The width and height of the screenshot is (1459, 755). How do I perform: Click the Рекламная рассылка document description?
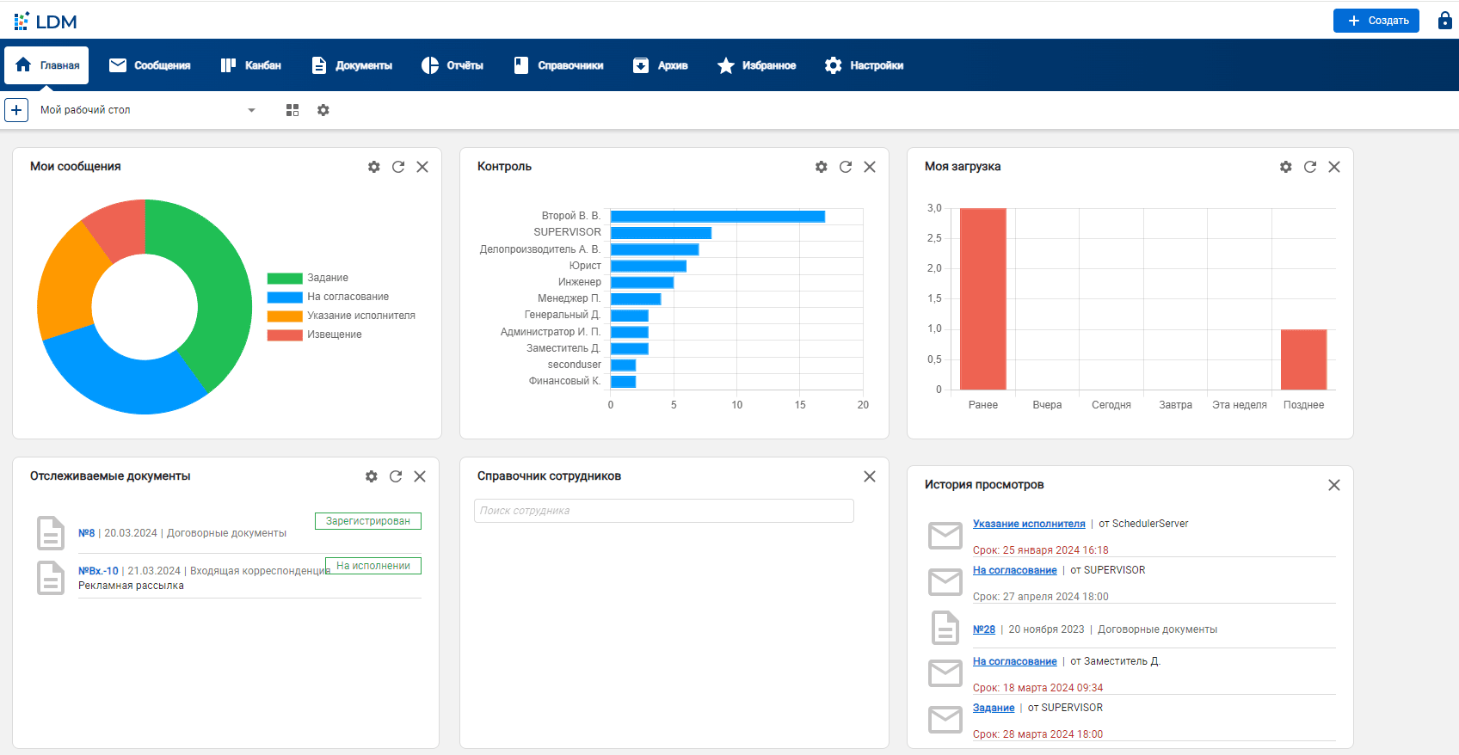click(131, 586)
